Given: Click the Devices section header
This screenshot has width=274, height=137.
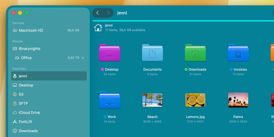Looking at the screenshot, I should 18,23.
